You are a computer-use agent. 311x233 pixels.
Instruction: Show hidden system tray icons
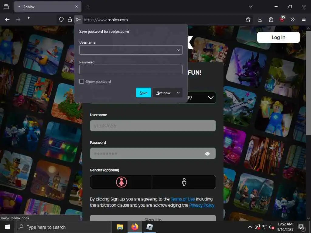tap(250, 227)
